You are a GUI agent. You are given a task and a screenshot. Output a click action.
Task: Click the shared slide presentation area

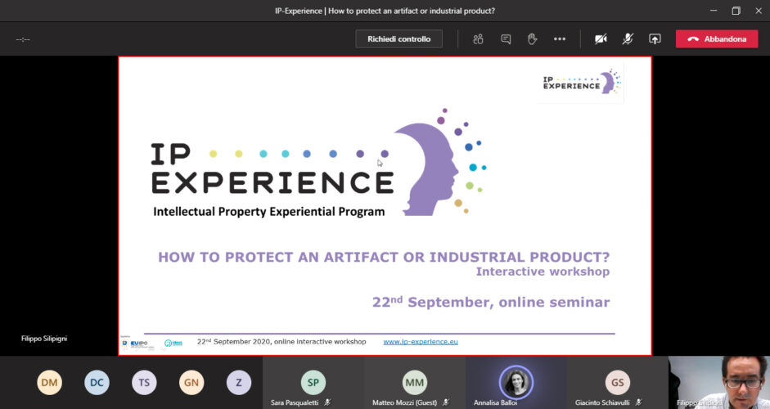(x=385, y=206)
